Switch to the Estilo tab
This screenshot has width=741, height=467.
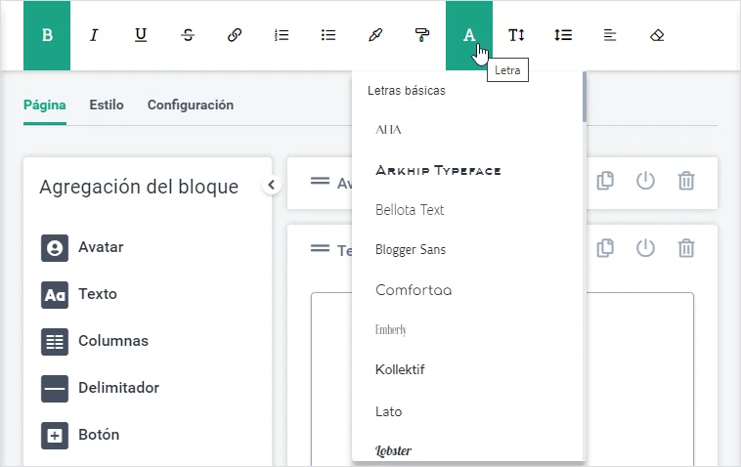pos(107,105)
